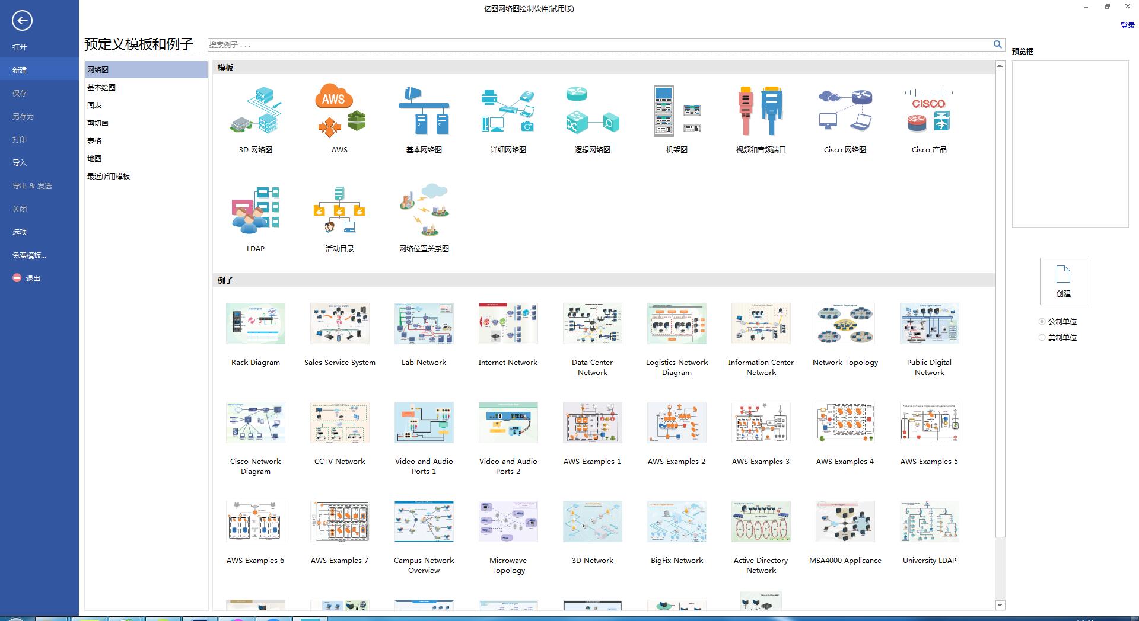Screen dimensions: 1139x621
Task: Click 关闭 in the sidebar
Action: (20, 209)
